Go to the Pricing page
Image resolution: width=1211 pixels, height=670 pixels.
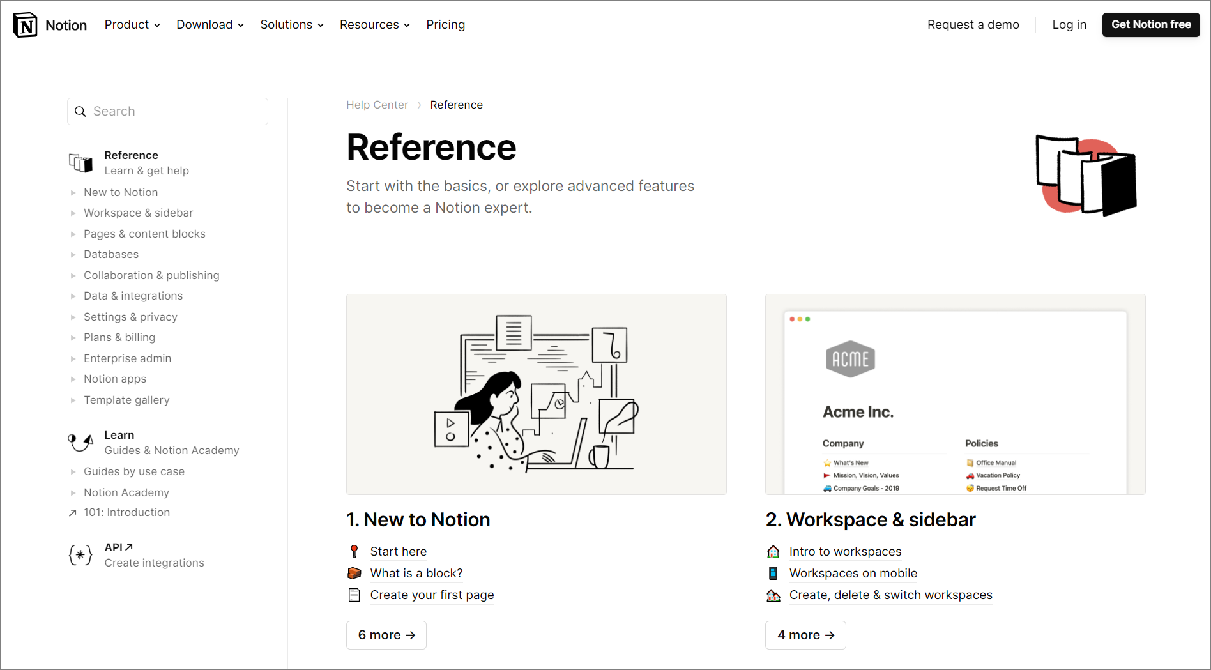[446, 24]
